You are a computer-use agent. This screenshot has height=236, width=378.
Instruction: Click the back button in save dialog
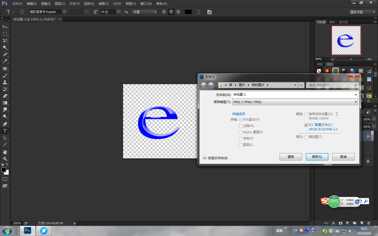coord(203,85)
